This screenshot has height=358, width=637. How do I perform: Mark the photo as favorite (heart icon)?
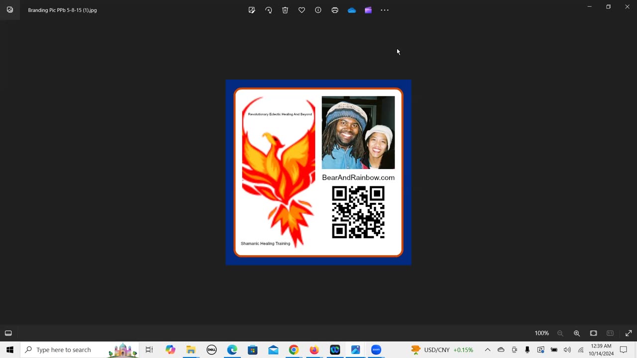(302, 10)
